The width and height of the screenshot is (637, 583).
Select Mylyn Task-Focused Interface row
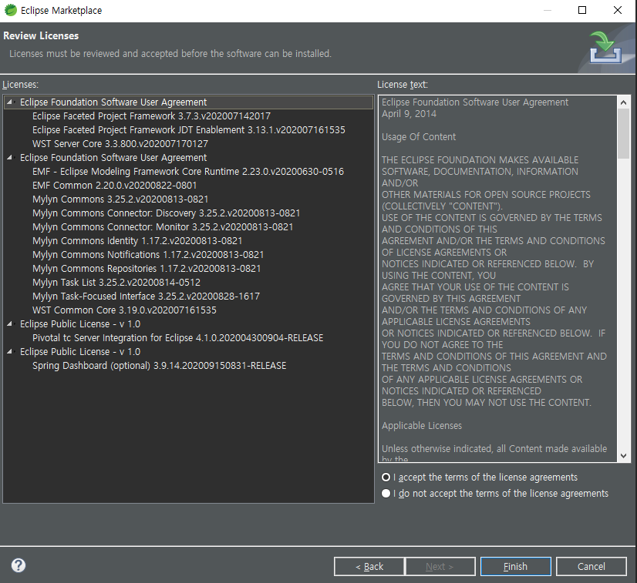click(146, 297)
